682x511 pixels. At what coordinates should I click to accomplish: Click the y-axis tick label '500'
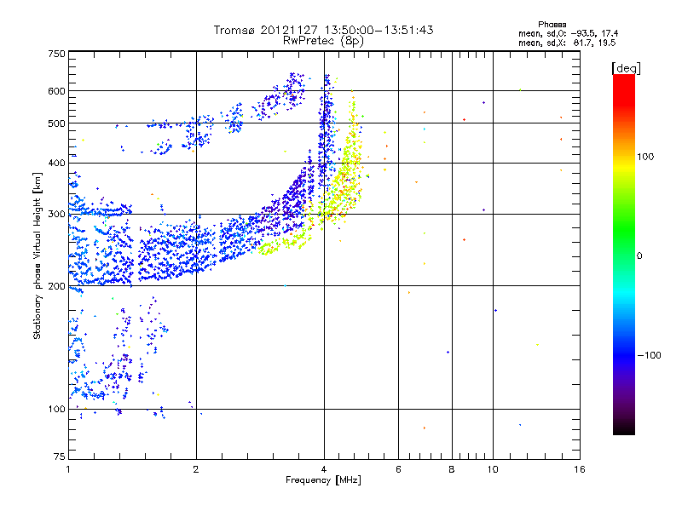click(x=56, y=123)
